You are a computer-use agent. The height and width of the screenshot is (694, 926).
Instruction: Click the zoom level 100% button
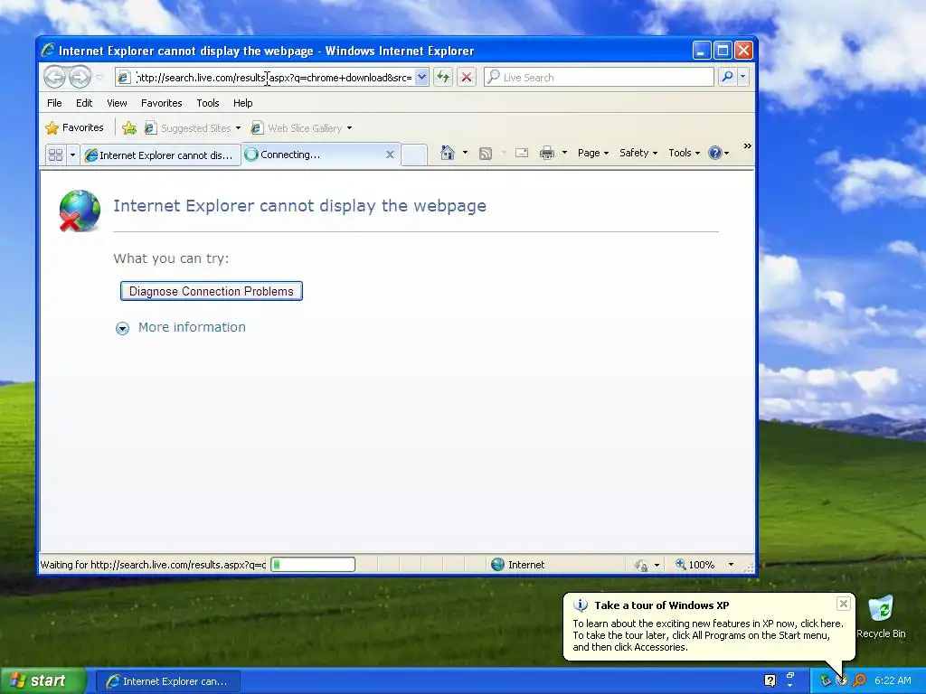695,565
